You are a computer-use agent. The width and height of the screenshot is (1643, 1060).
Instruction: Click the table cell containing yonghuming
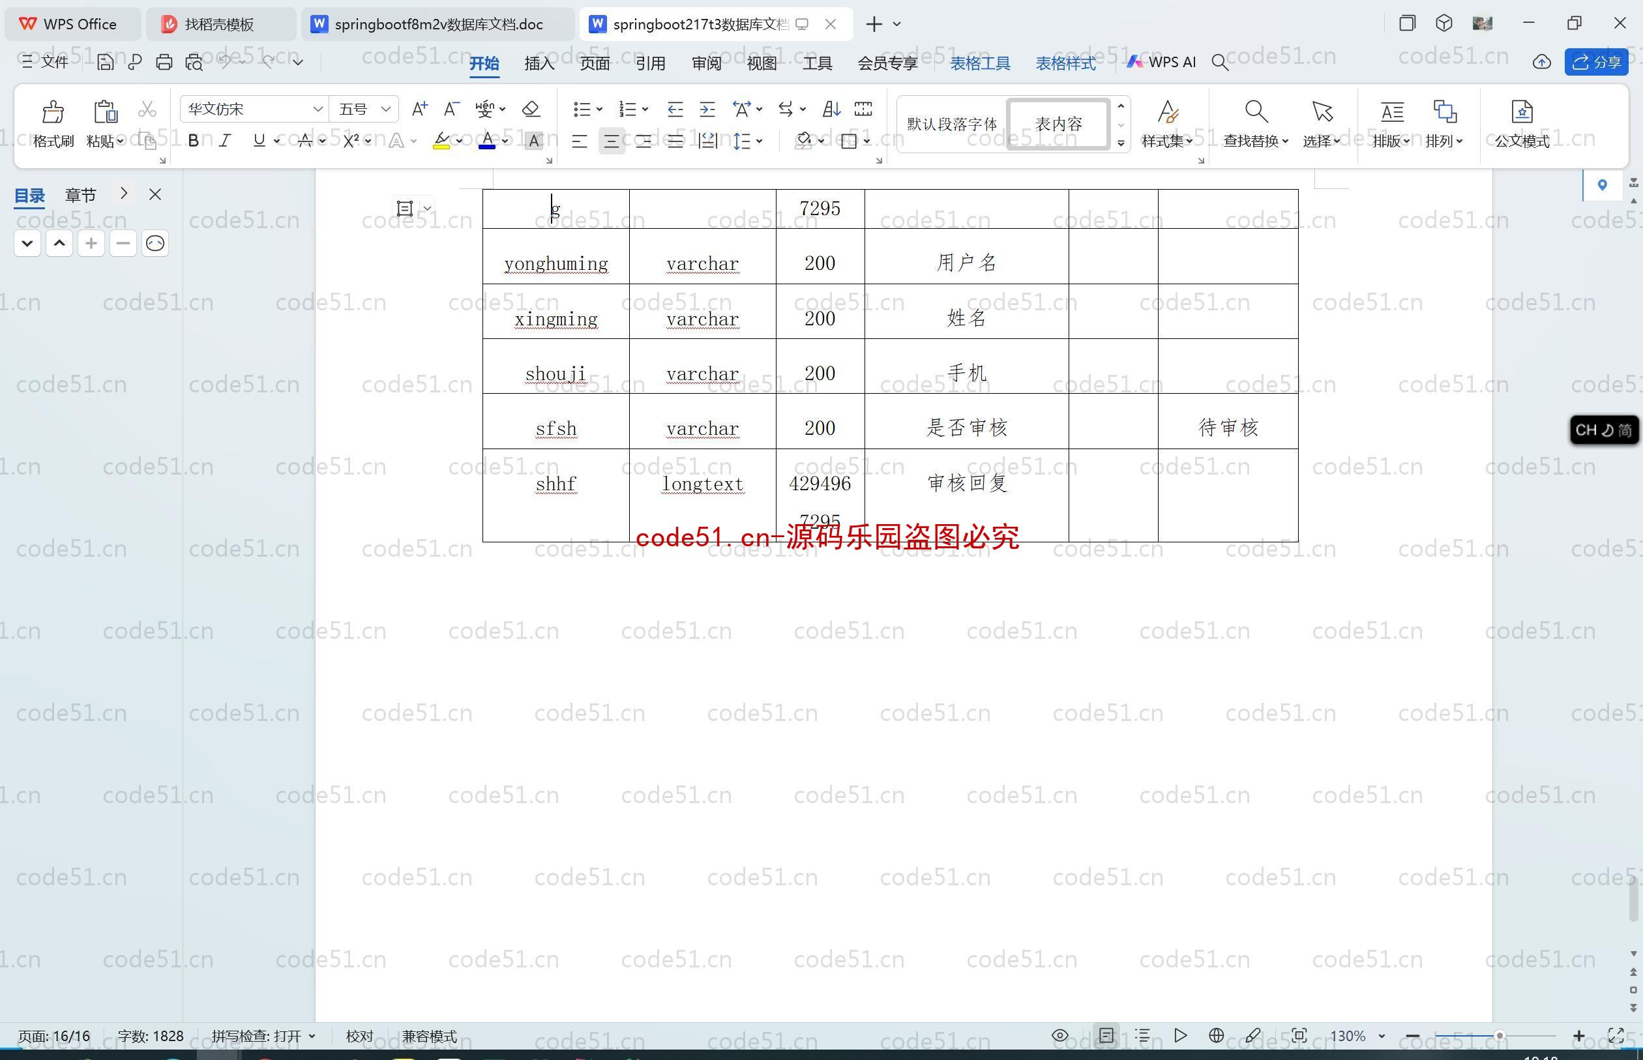click(556, 256)
